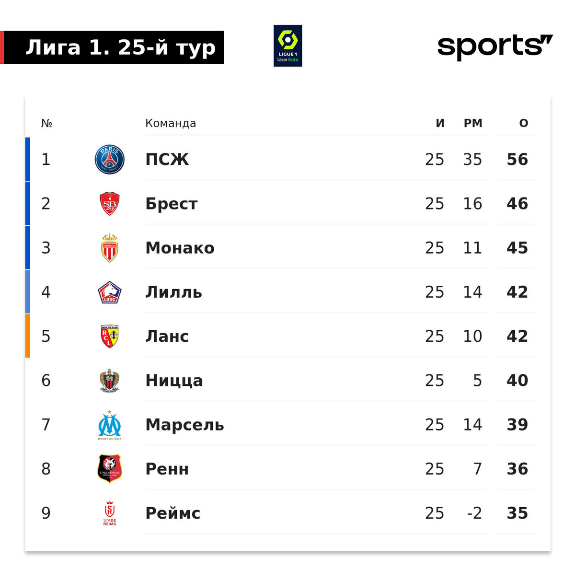Click the Stade Rennais badge

[109, 469]
